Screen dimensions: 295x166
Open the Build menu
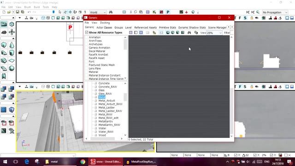pos(37,7)
